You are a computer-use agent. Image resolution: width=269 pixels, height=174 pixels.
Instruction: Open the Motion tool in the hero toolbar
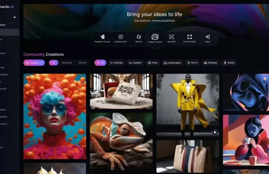139,38
